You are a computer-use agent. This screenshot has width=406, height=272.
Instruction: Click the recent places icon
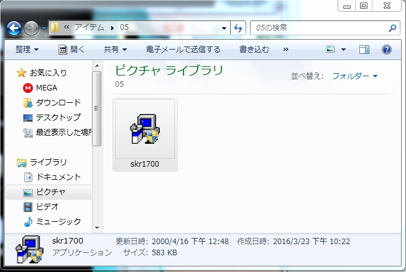(x=28, y=133)
